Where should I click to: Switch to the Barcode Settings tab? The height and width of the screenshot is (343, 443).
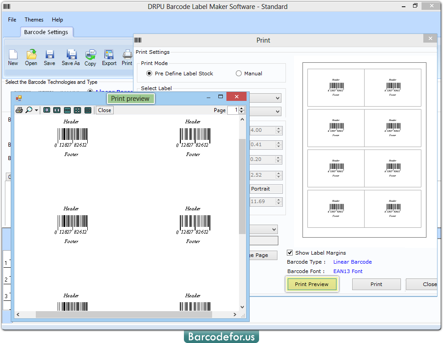(x=47, y=32)
